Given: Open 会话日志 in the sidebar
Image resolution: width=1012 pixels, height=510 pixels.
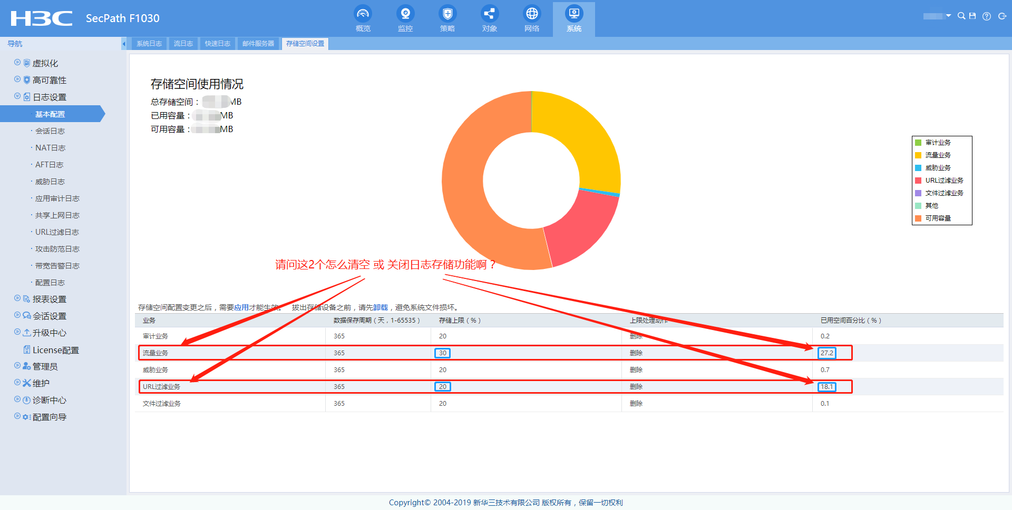Looking at the screenshot, I should [x=50, y=131].
